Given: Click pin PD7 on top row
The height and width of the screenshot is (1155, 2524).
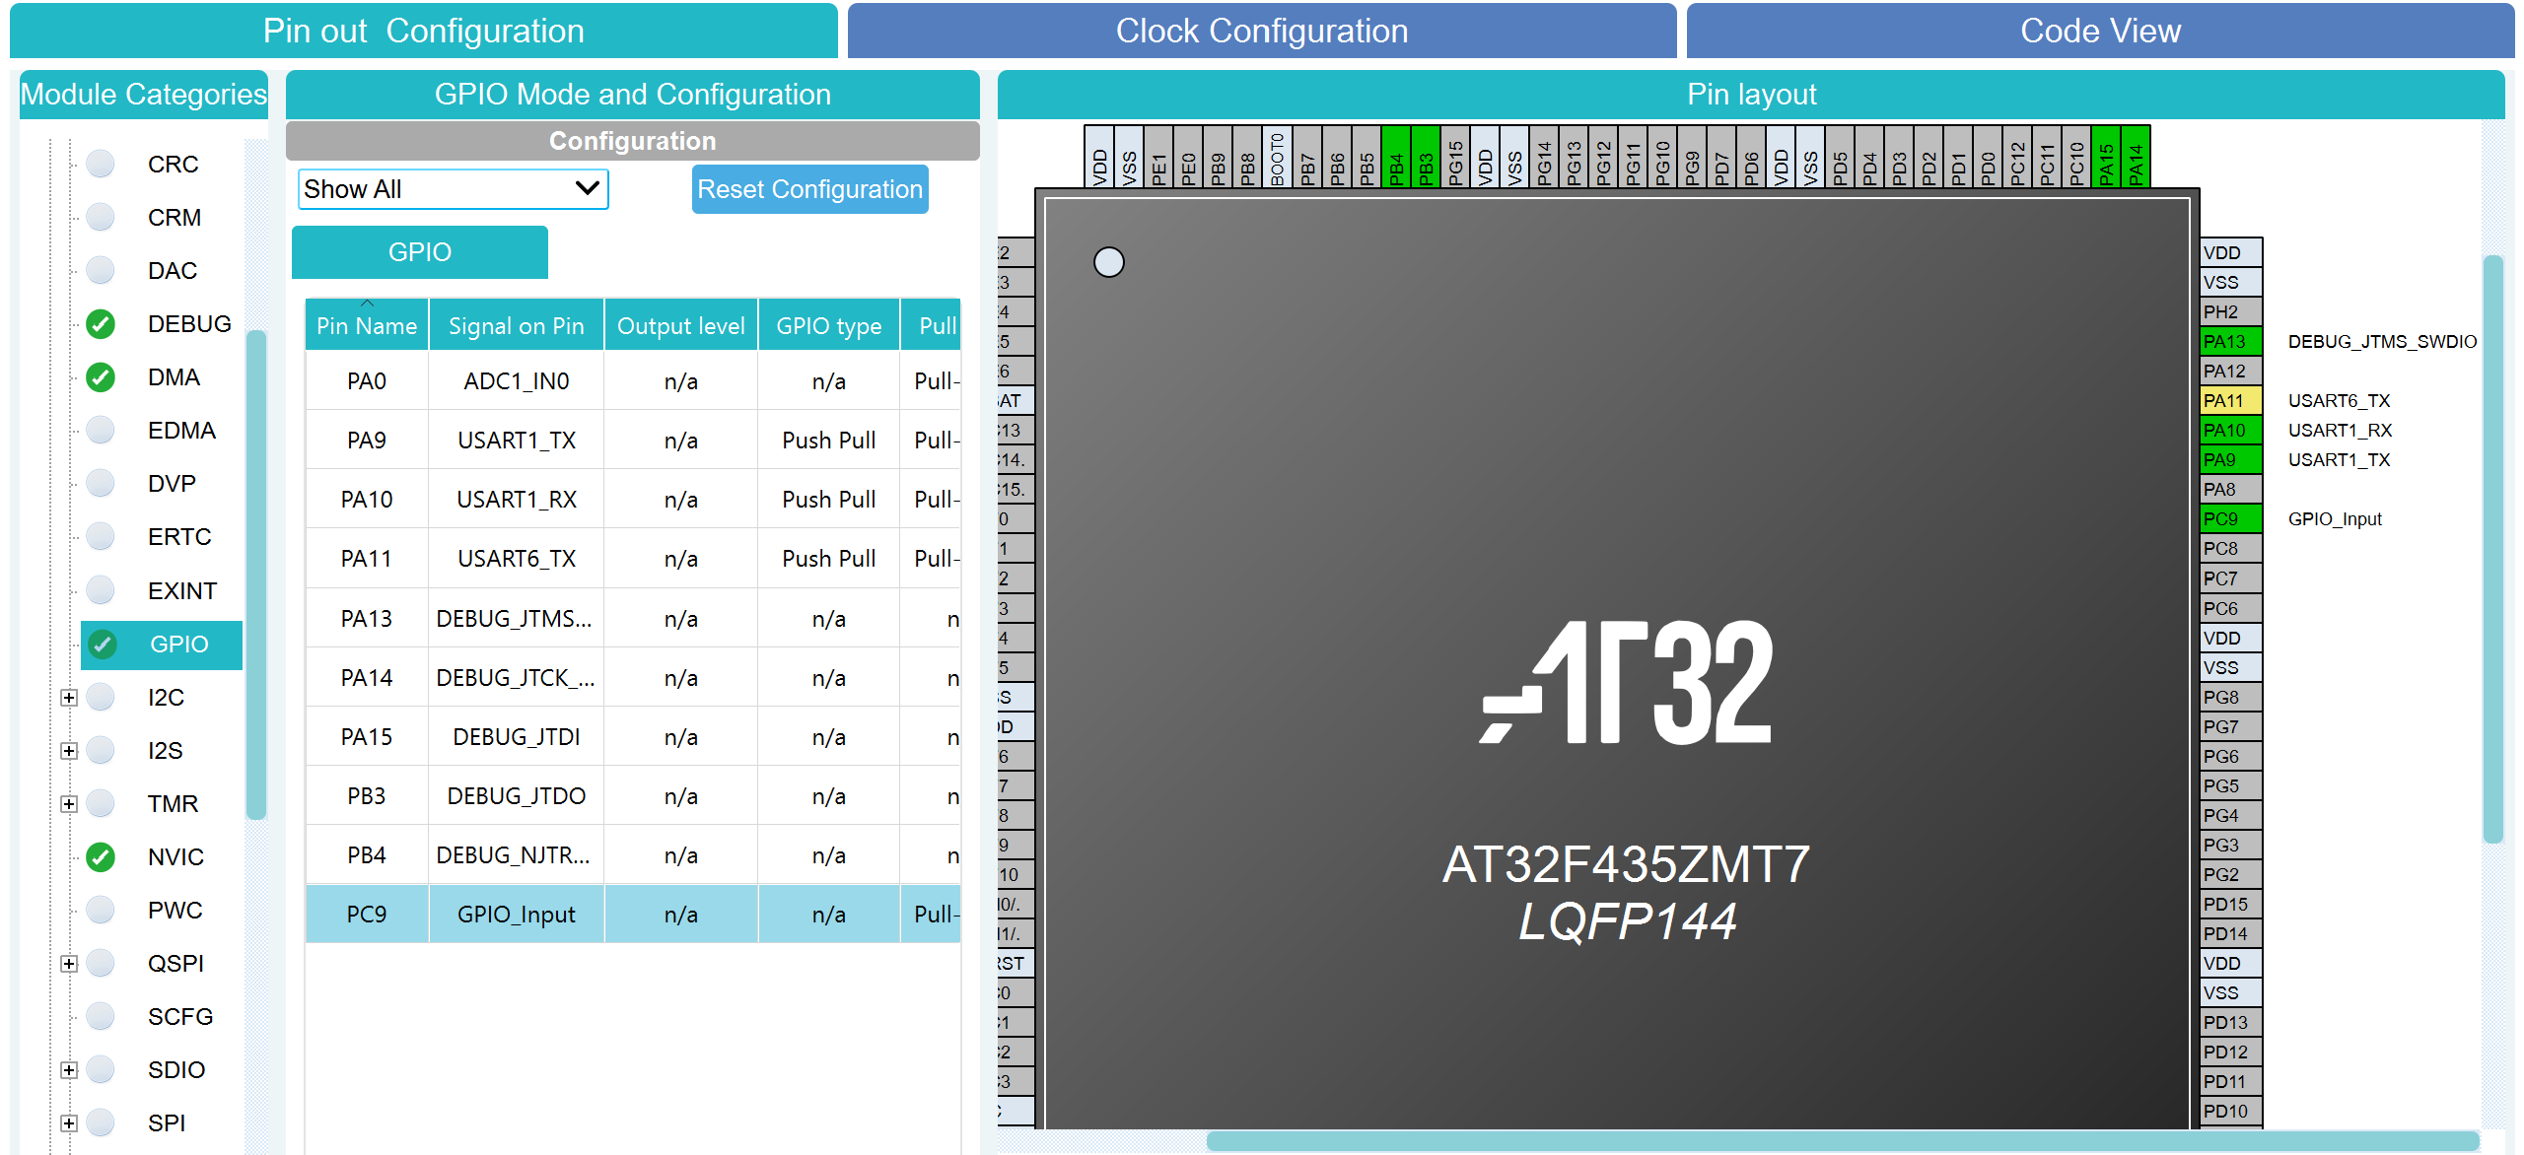Looking at the screenshot, I should 1721,157.
